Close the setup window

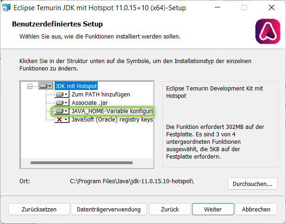pyautogui.click(x=272, y=7)
